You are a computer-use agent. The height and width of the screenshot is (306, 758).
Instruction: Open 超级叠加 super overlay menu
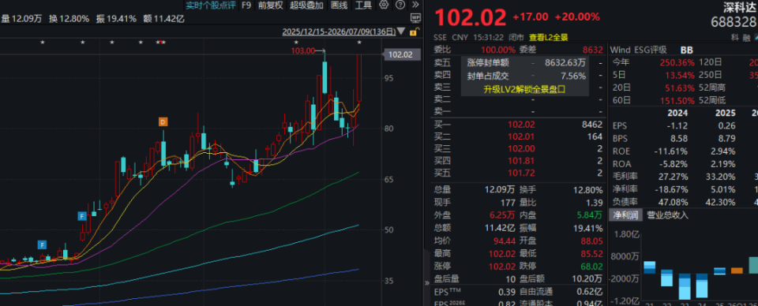306,6
